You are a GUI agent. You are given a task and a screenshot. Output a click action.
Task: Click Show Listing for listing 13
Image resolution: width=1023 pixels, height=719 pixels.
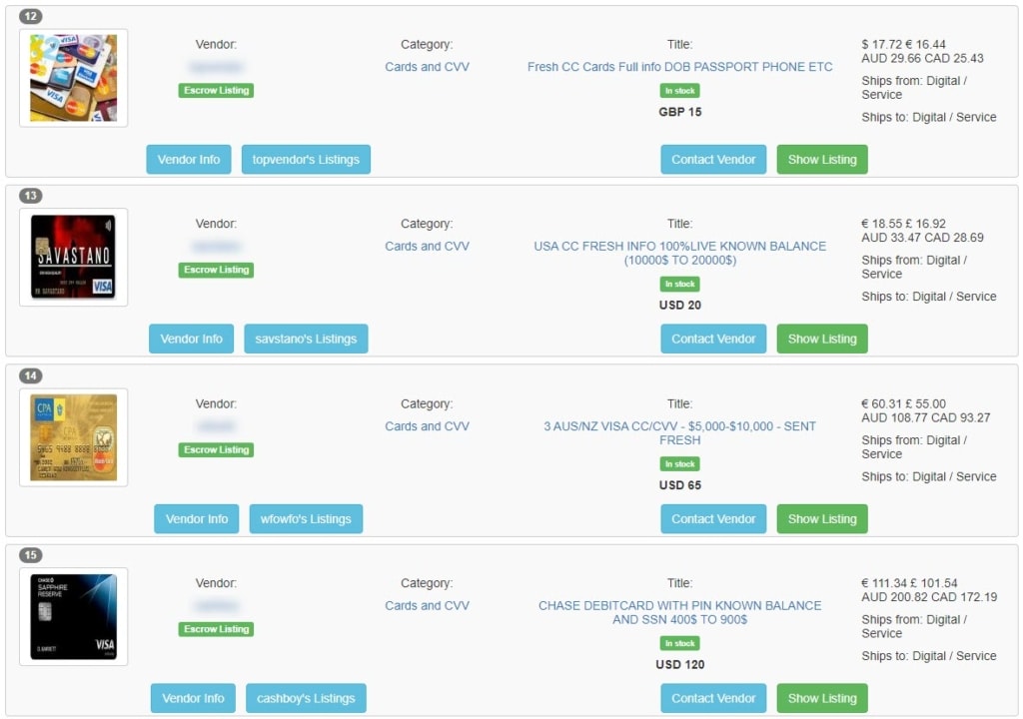tap(821, 339)
